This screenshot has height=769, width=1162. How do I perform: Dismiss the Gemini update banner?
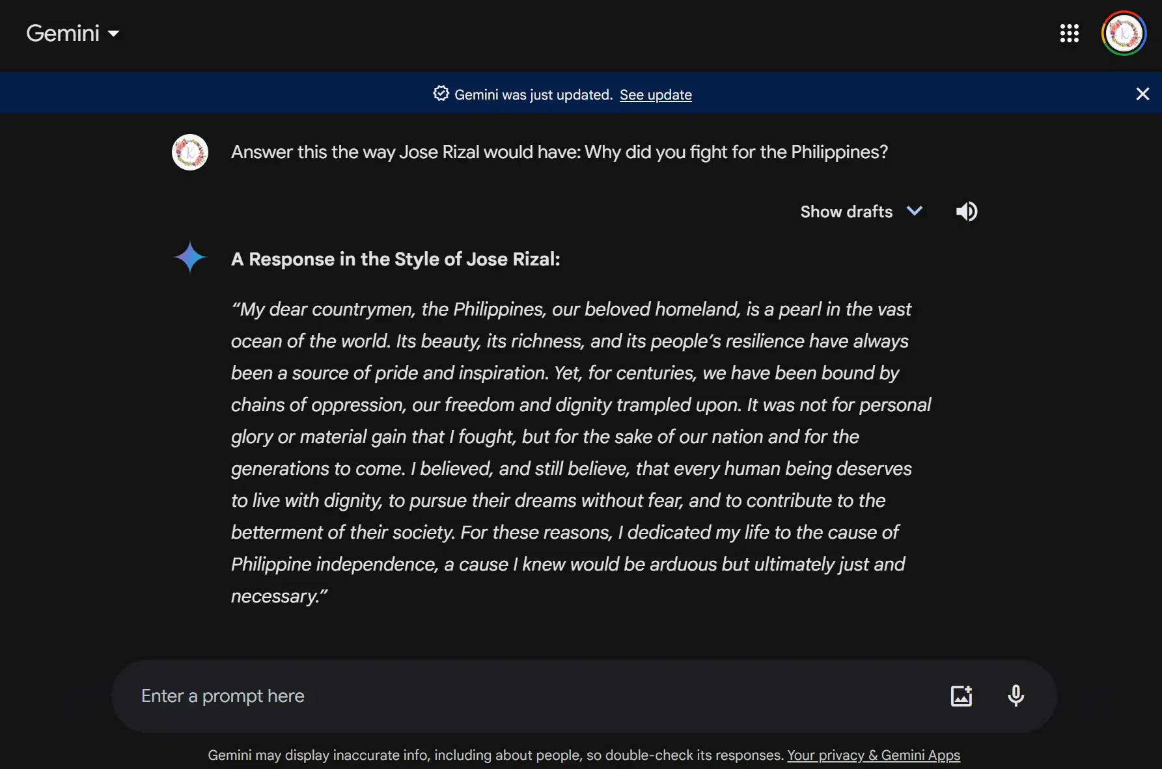(x=1142, y=94)
